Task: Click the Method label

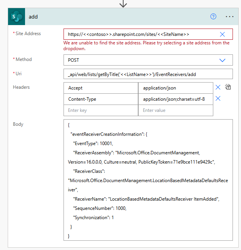Action: (23, 59)
